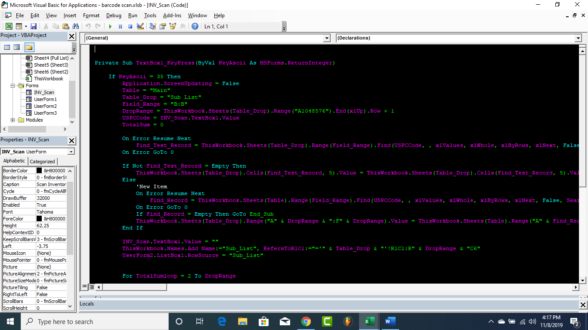Click View Code icon in Project panel
588x330 pixels.
(x=7, y=47)
